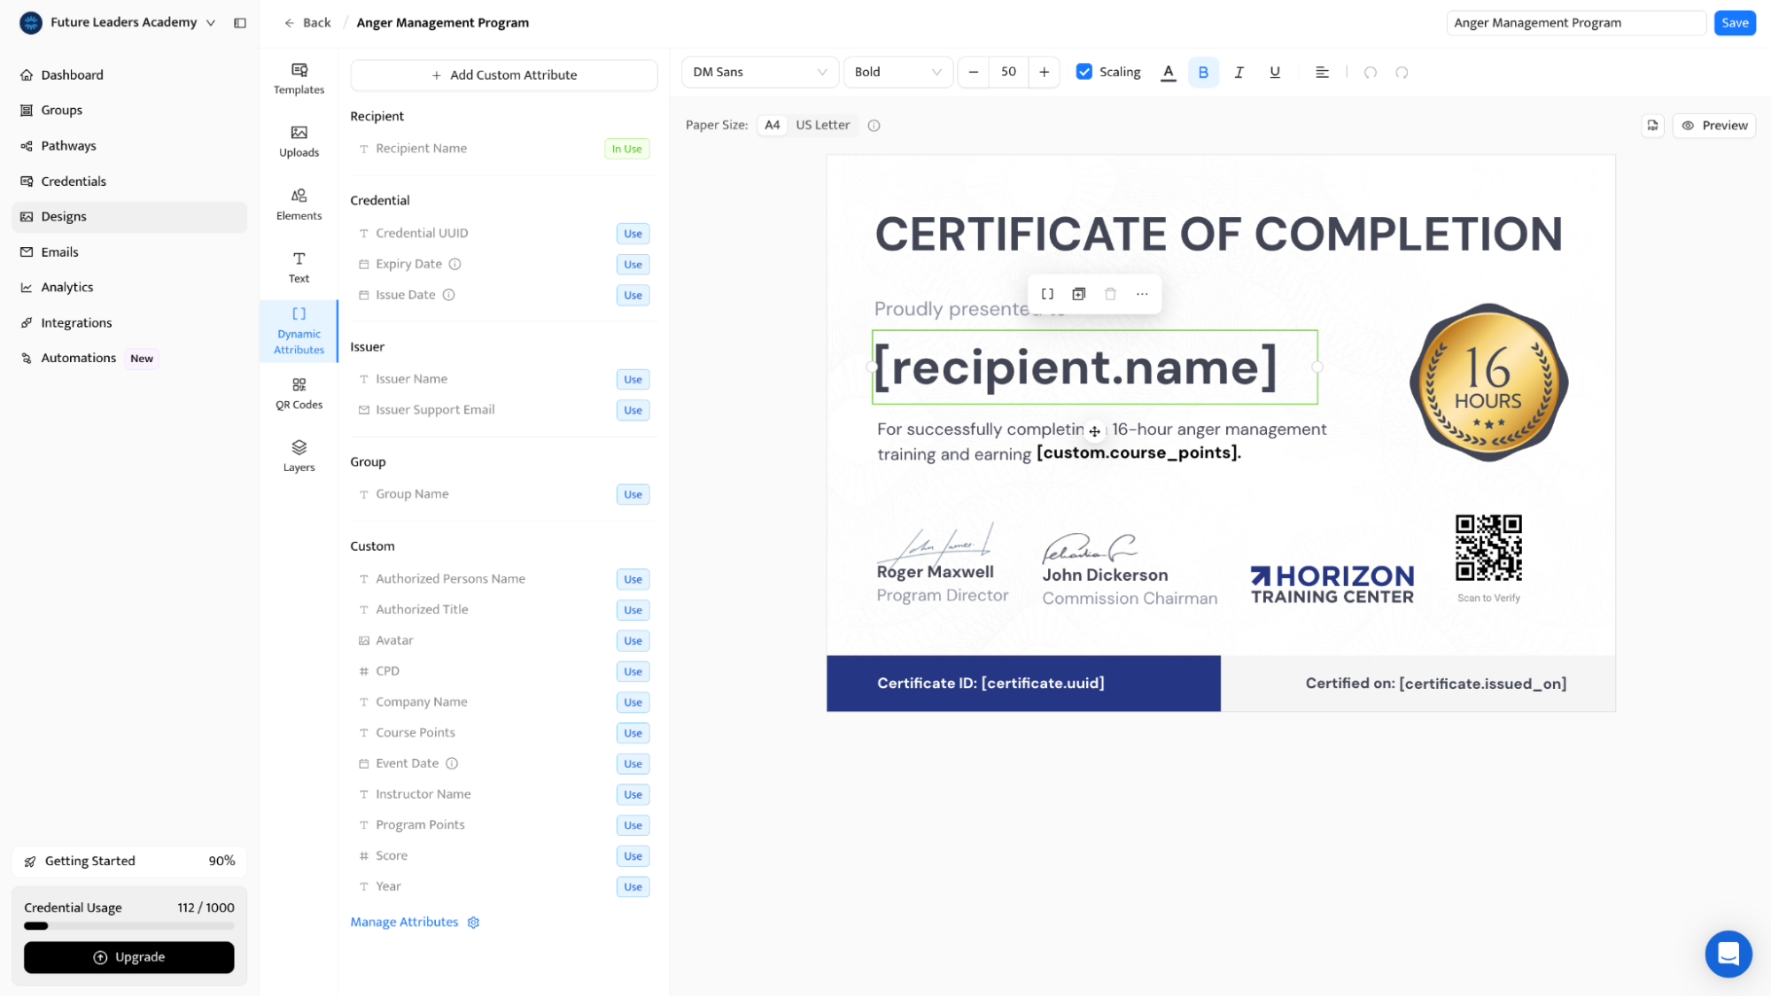The width and height of the screenshot is (1771, 997).
Task: Go to Credentials in the sidebar
Action: tap(74, 181)
